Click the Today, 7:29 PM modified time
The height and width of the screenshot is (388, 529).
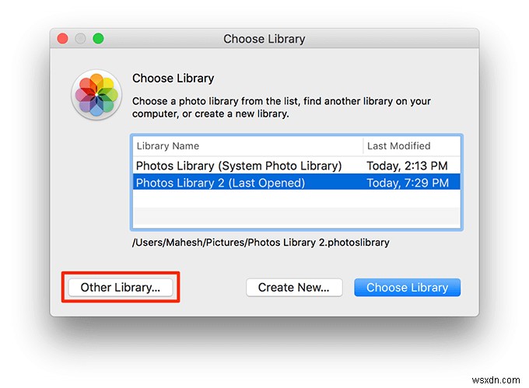[x=408, y=183]
